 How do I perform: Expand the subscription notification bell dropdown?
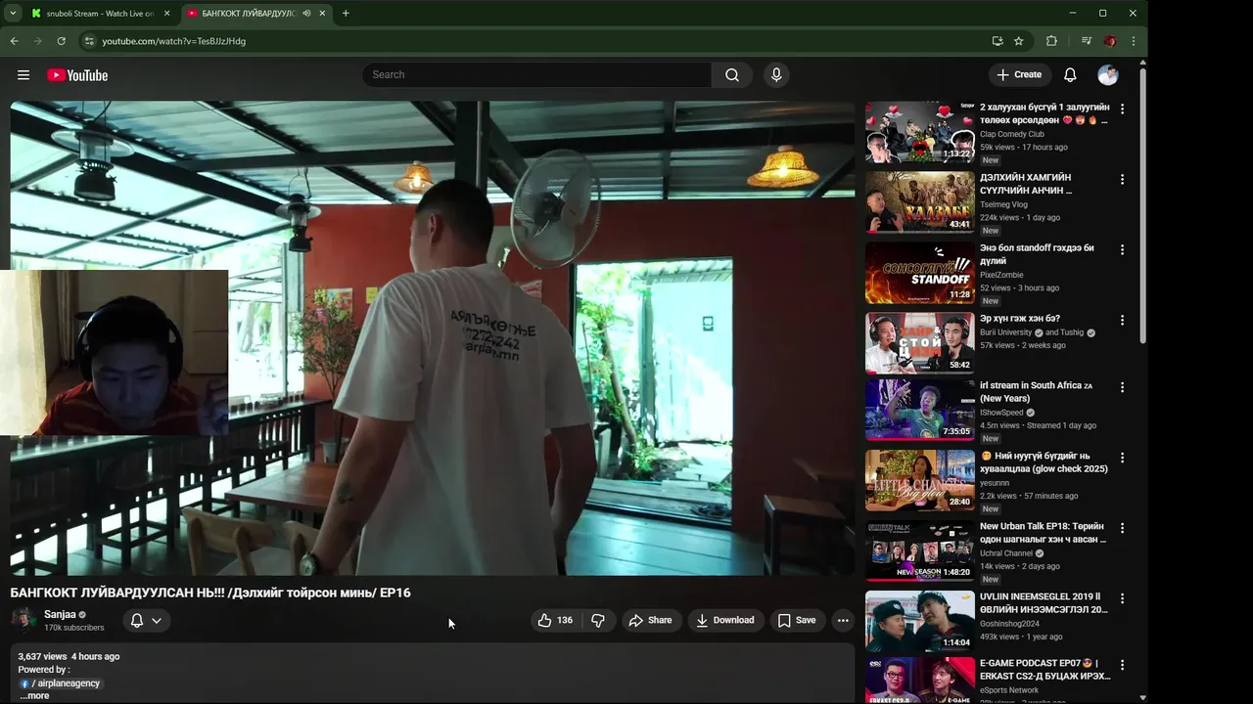(x=146, y=620)
